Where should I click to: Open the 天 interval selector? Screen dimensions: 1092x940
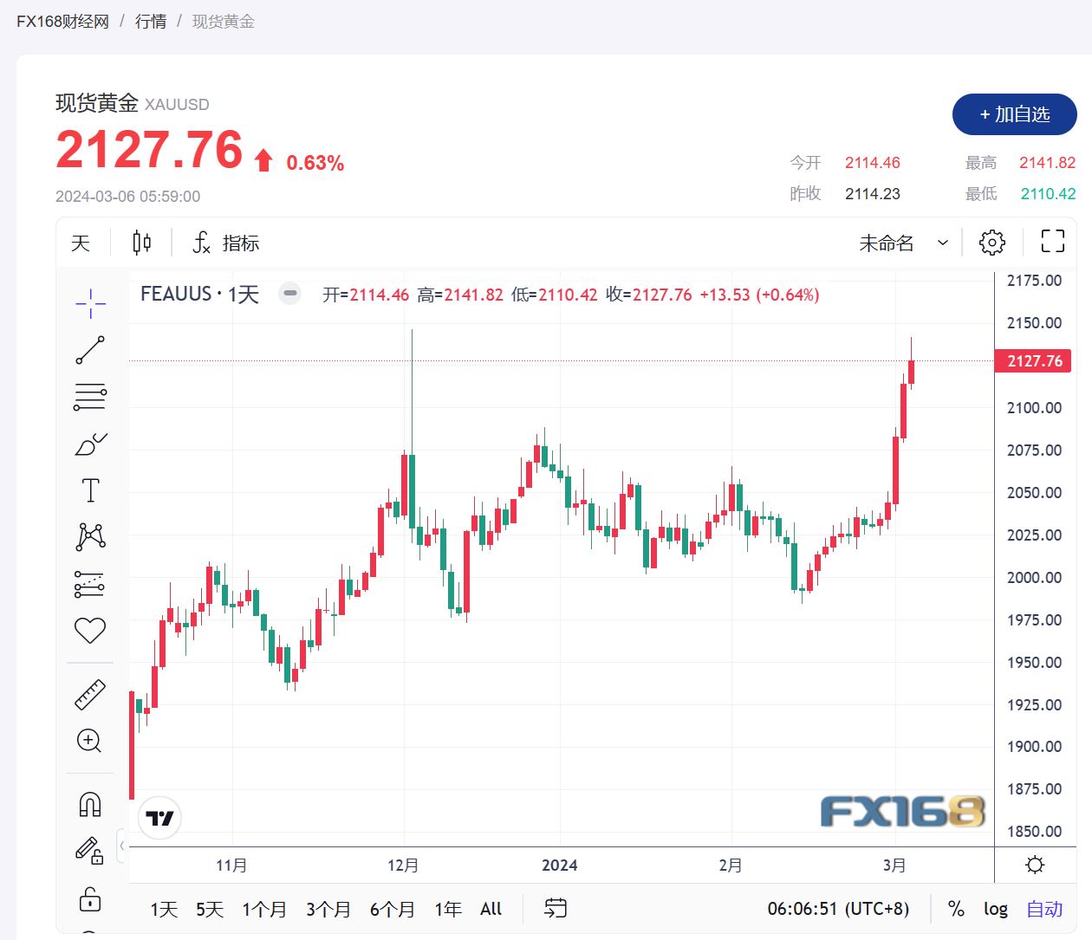(79, 243)
